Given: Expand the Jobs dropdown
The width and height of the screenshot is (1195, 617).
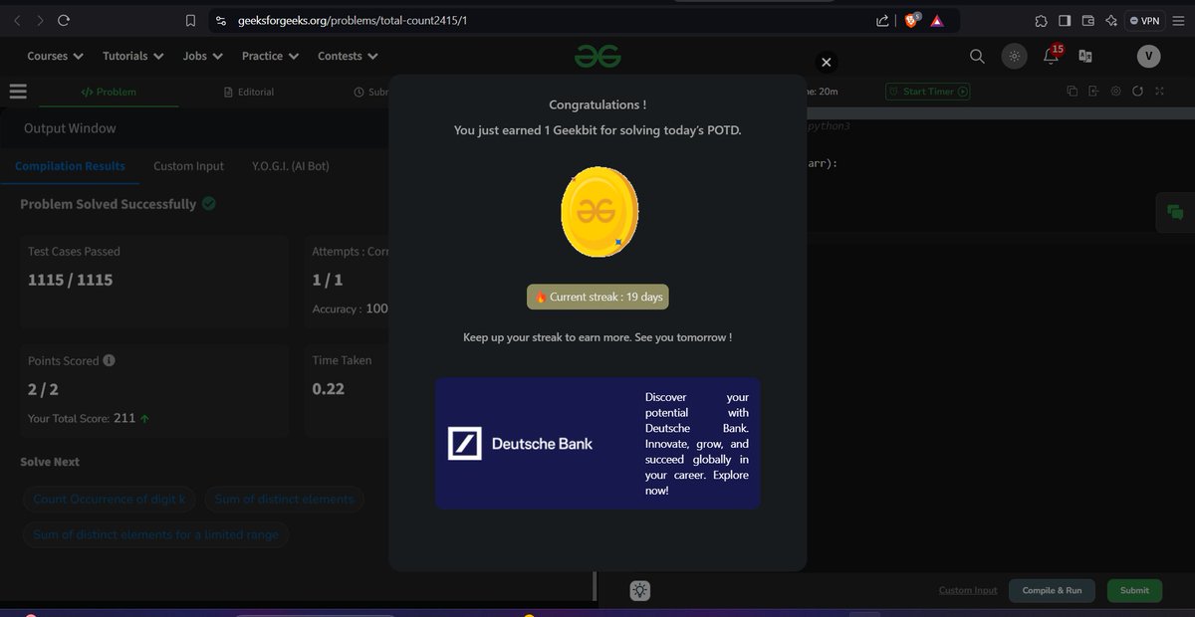Looking at the screenshot, I should 201,56.
